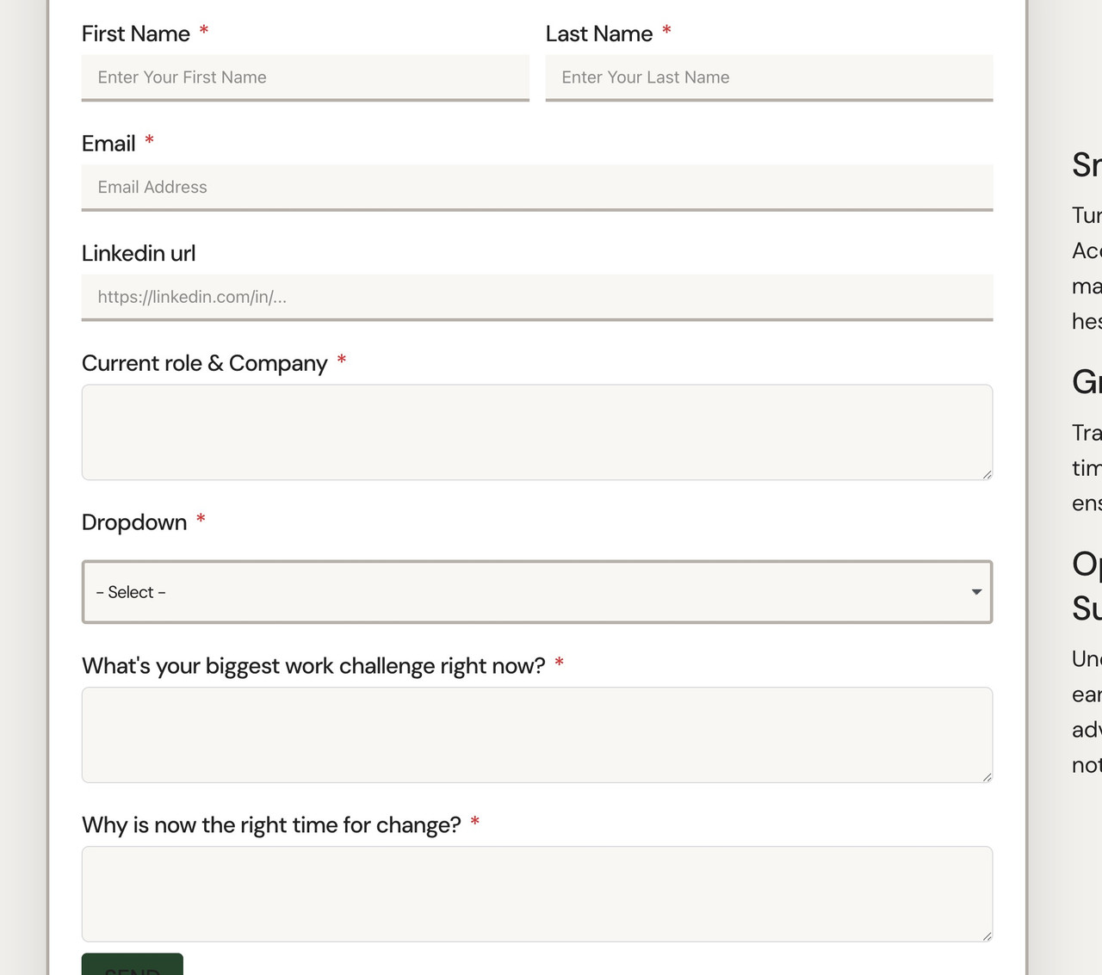
Task: Focus the Email Address input field
Action: (536, 188)
